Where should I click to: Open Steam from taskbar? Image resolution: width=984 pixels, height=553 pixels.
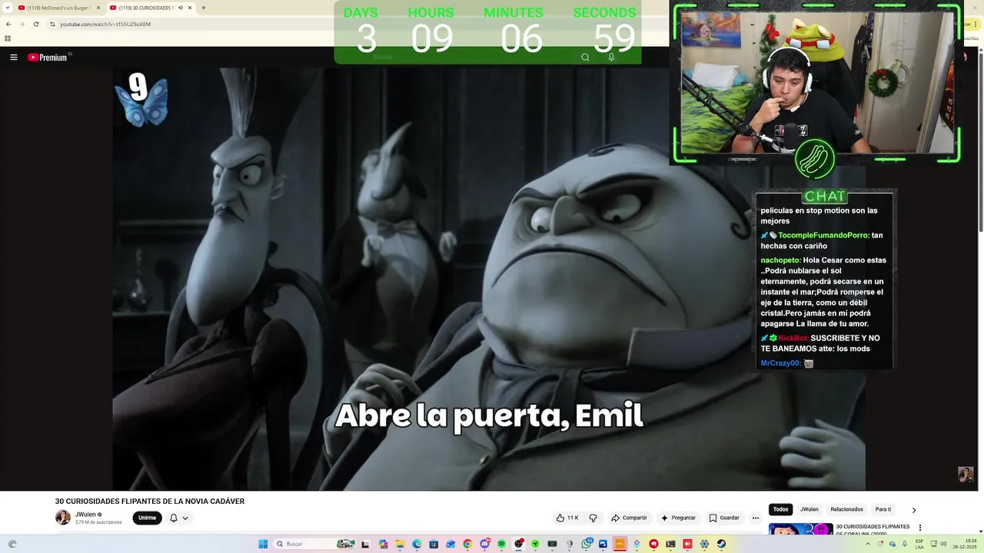click(721, 544)
